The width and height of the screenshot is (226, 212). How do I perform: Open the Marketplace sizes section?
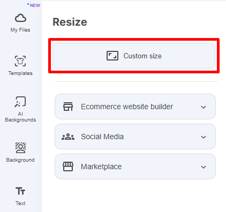[135, 166]
